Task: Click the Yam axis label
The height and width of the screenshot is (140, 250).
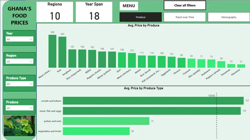Action: point(59,71)
